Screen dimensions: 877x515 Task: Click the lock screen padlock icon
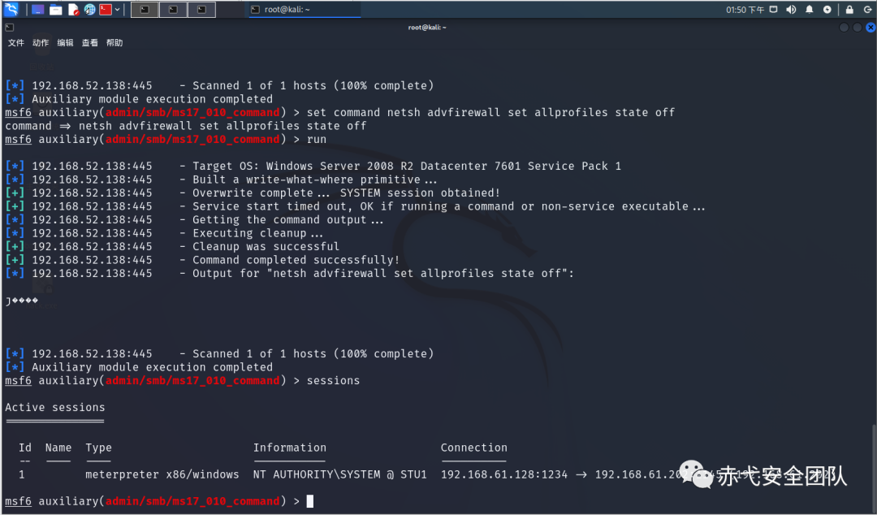click(x=849, y=10)
